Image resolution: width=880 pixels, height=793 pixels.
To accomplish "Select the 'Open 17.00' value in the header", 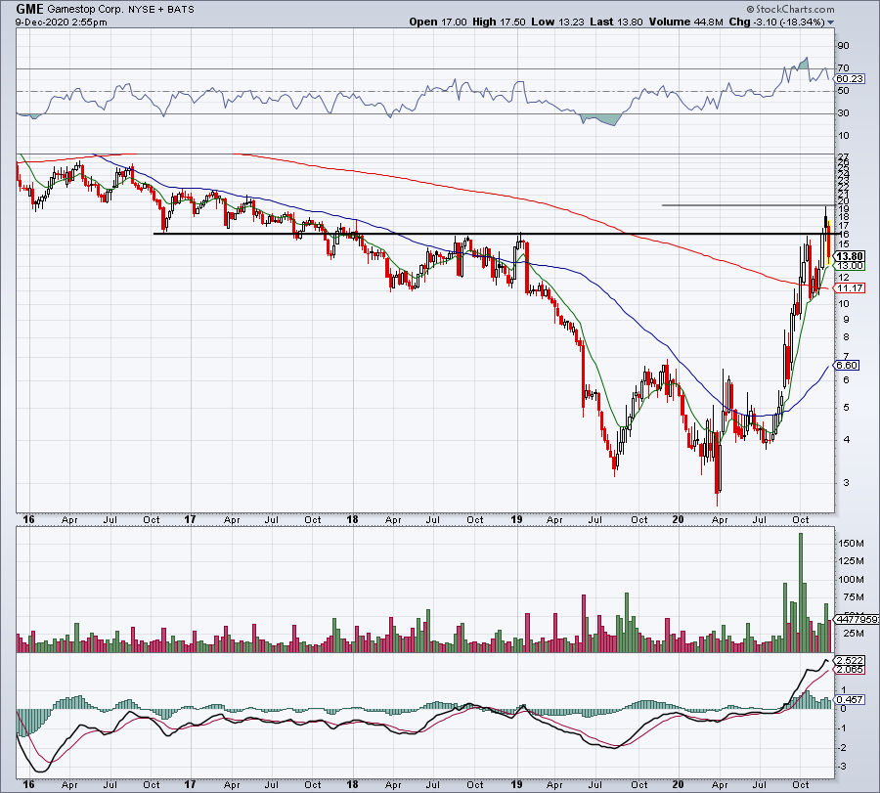I will pos(438,22).
